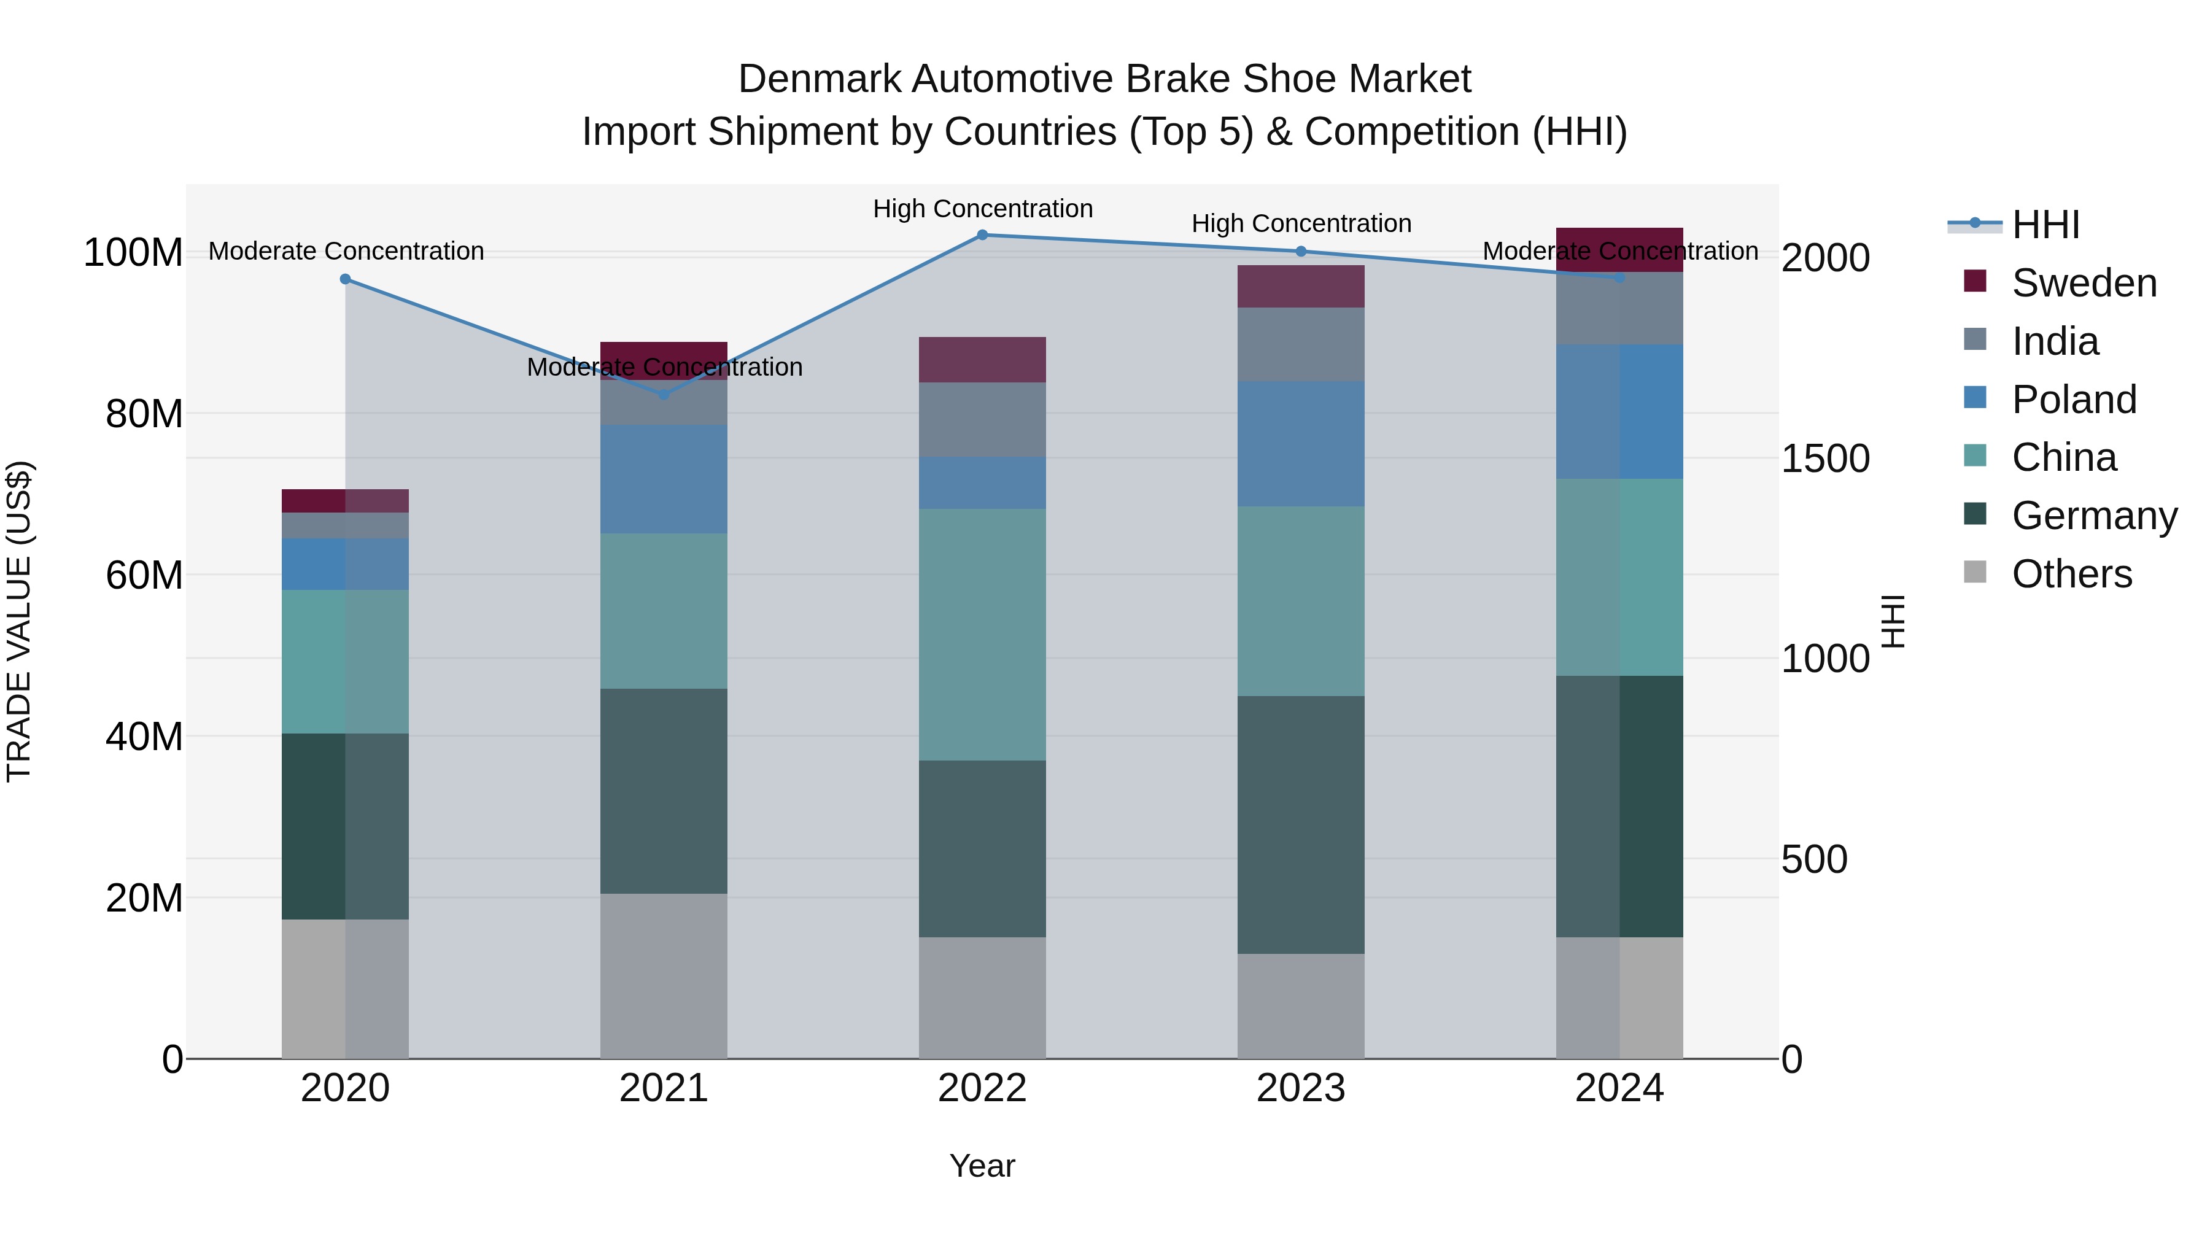Screen dimensions: 2210x1243
Task: Click the Others gray legend swatch
Action: pos(1975,571)
